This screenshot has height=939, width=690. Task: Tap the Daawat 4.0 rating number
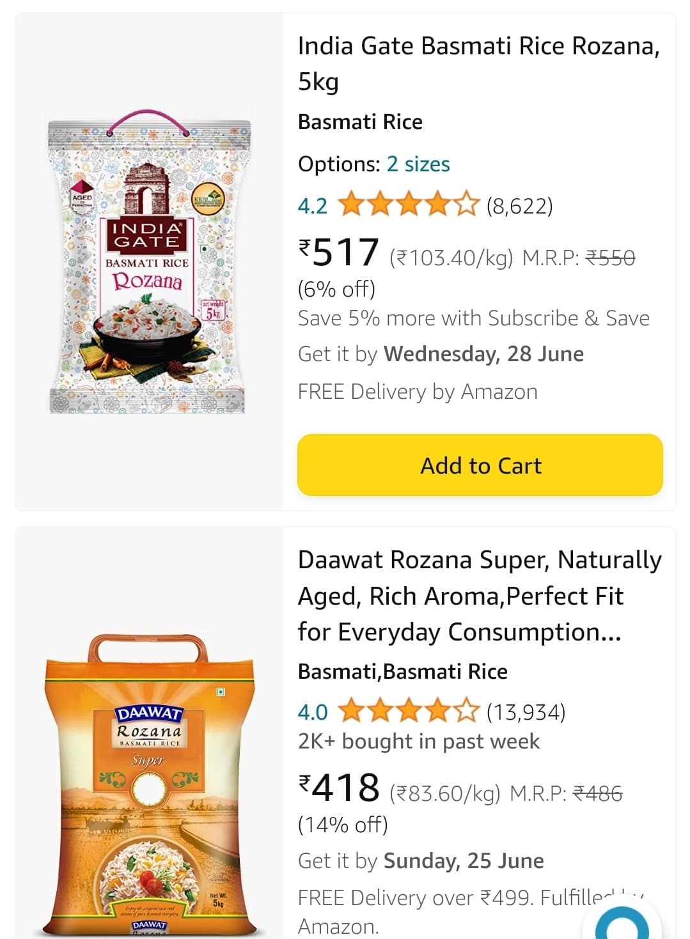313,711
